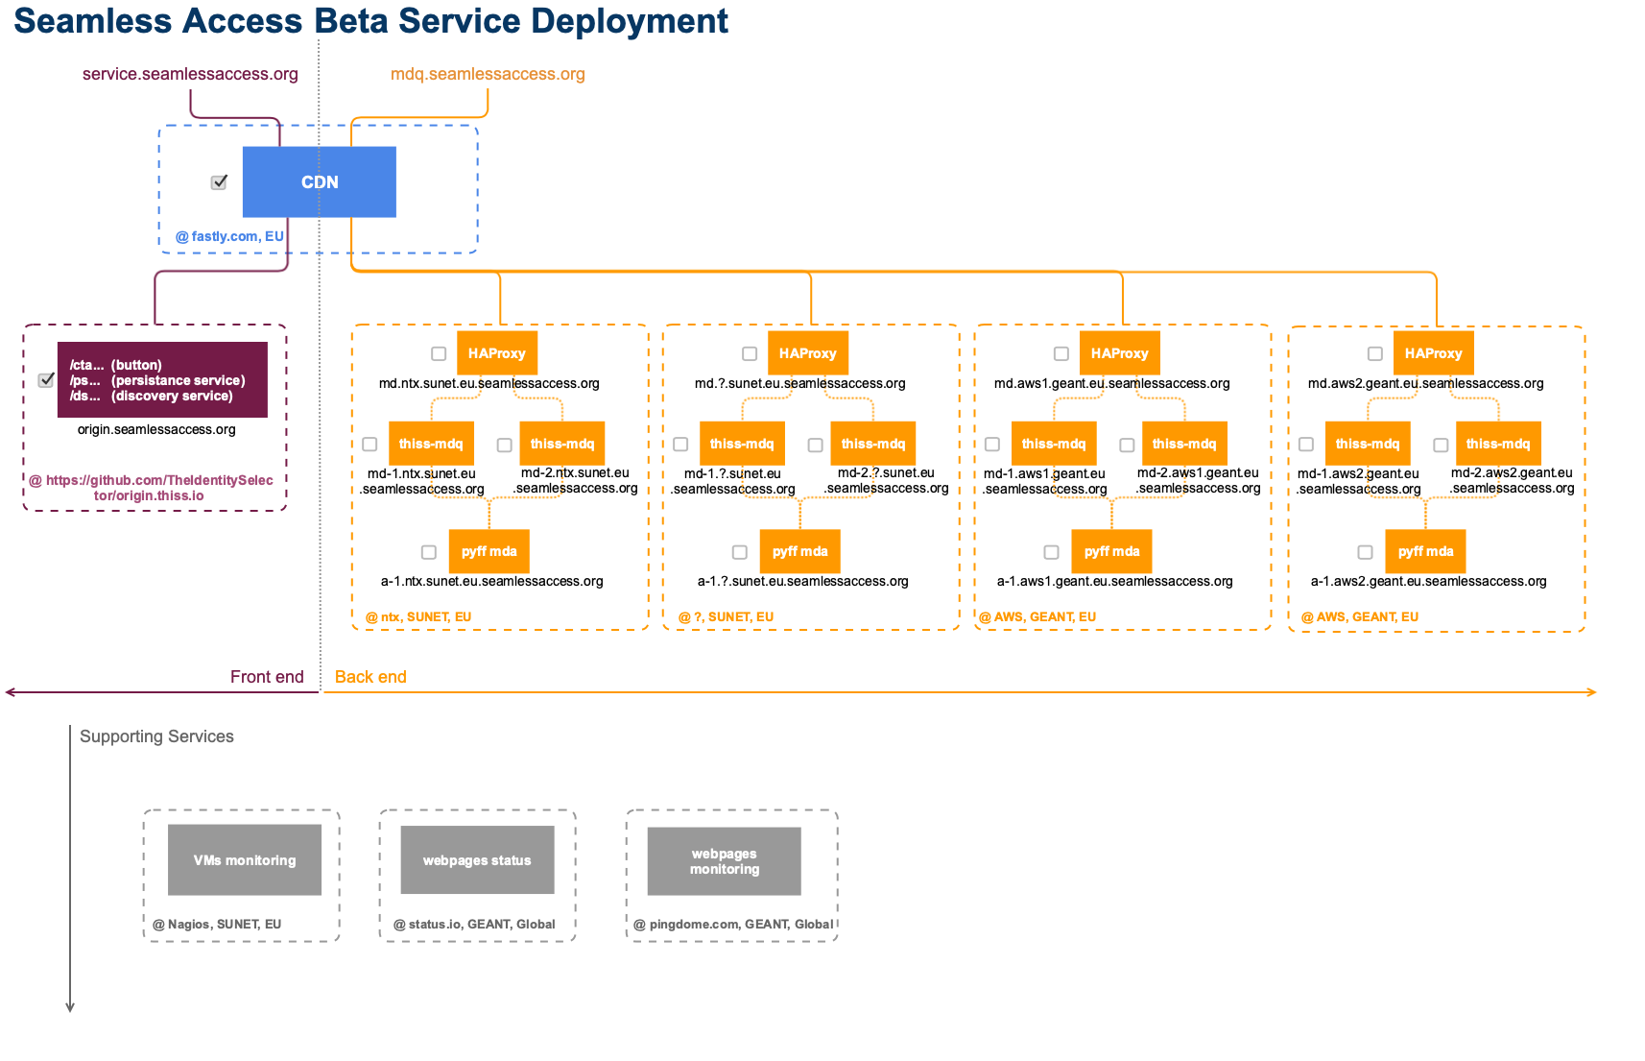Tick the checkbox beside thiss-mdq md-1.ntx.sunet.eu
Screen dimensions: 1645x1061
pos(370,445)
